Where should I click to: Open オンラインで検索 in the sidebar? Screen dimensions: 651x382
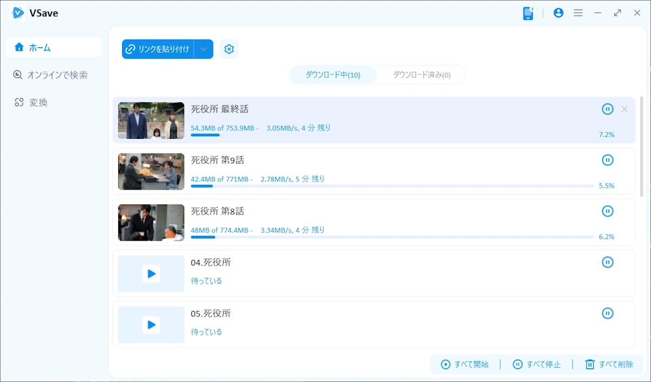54,75
